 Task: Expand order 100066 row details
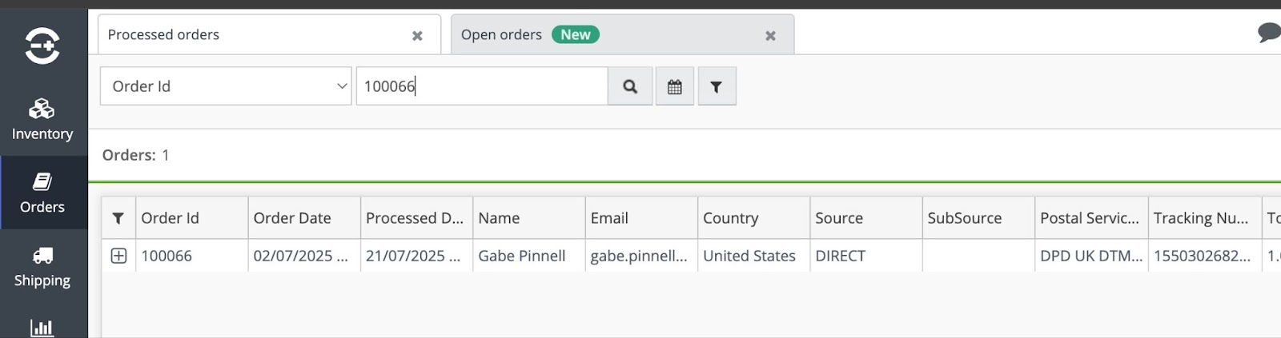click(x=118, y=256)
